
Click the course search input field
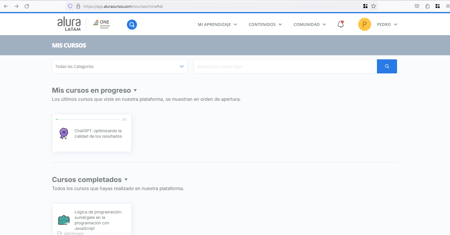285,66
